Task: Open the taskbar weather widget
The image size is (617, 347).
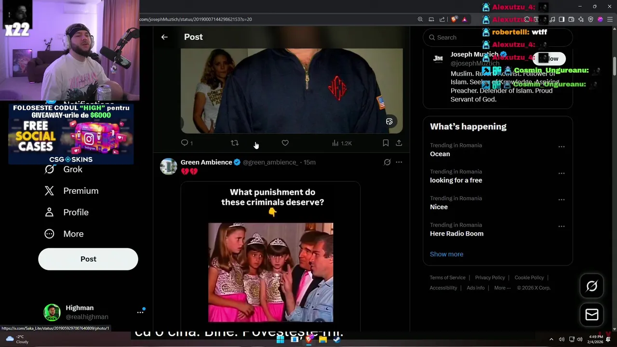Action: click(16, 339)
